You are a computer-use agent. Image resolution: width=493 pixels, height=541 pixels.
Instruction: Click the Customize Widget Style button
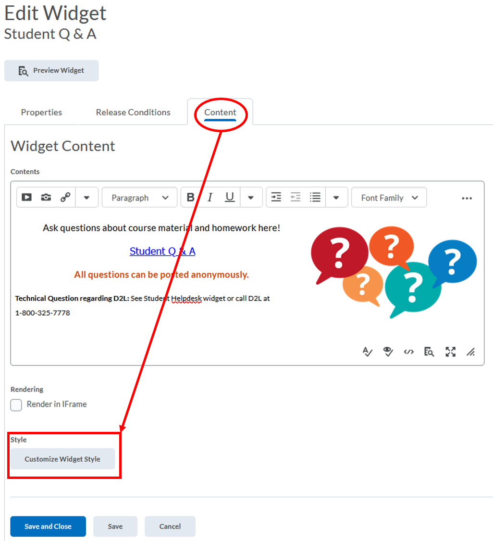click(x=62, y=459)
